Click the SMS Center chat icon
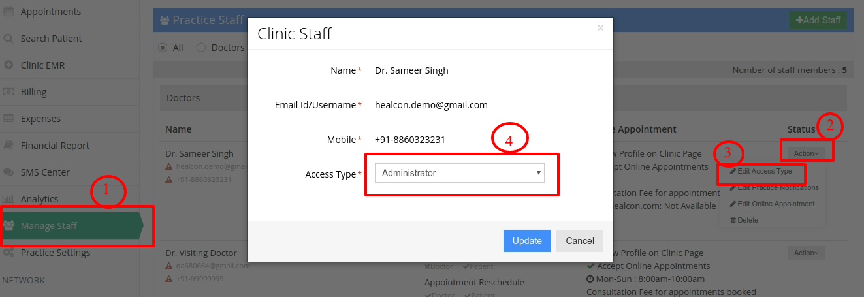 pyautogui.click(x=9, y=172)
